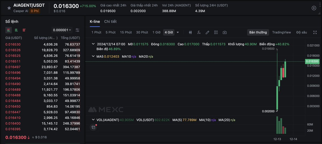Select ask price 0.016410

pyautogui.click(x=13, y=118)
